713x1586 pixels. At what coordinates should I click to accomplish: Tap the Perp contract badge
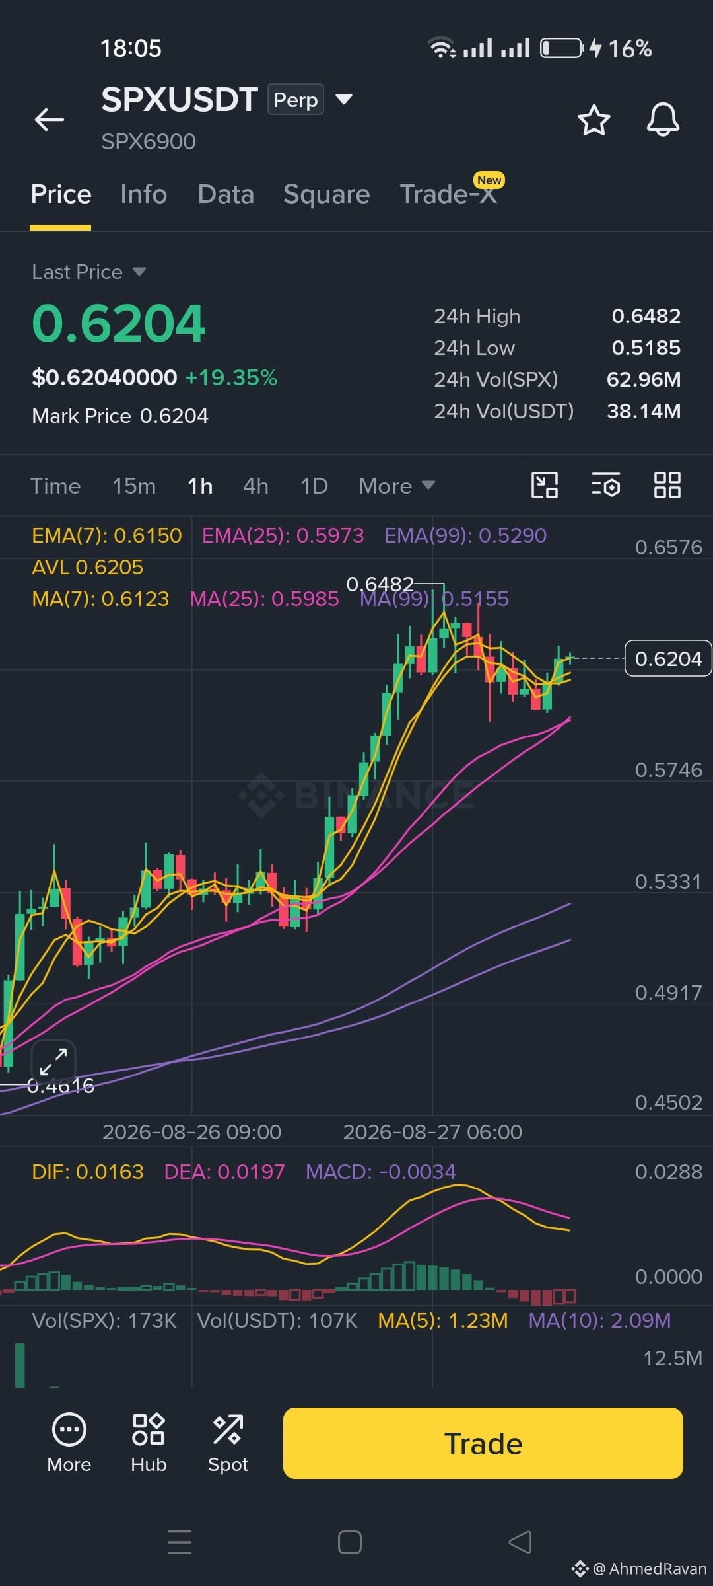pos(296,99)
